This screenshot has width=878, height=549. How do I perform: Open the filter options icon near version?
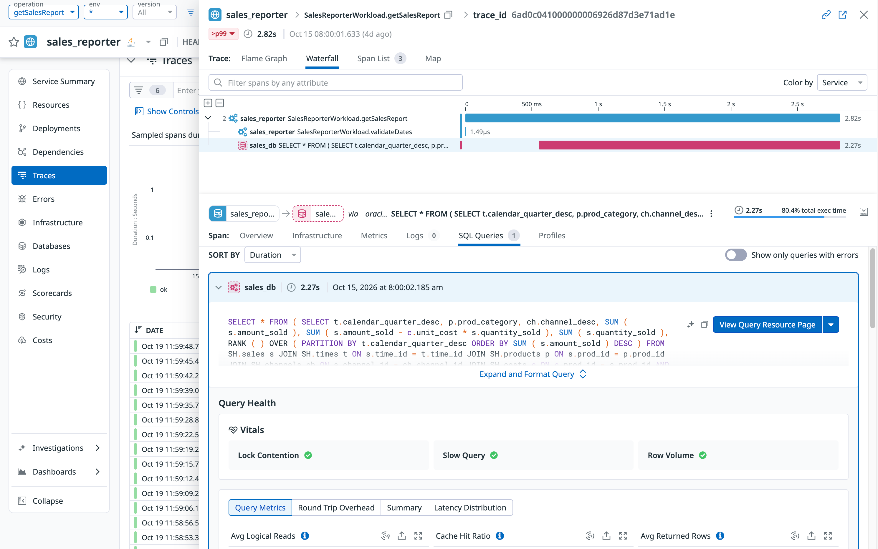pyautogui.click(x=191, y=13)
